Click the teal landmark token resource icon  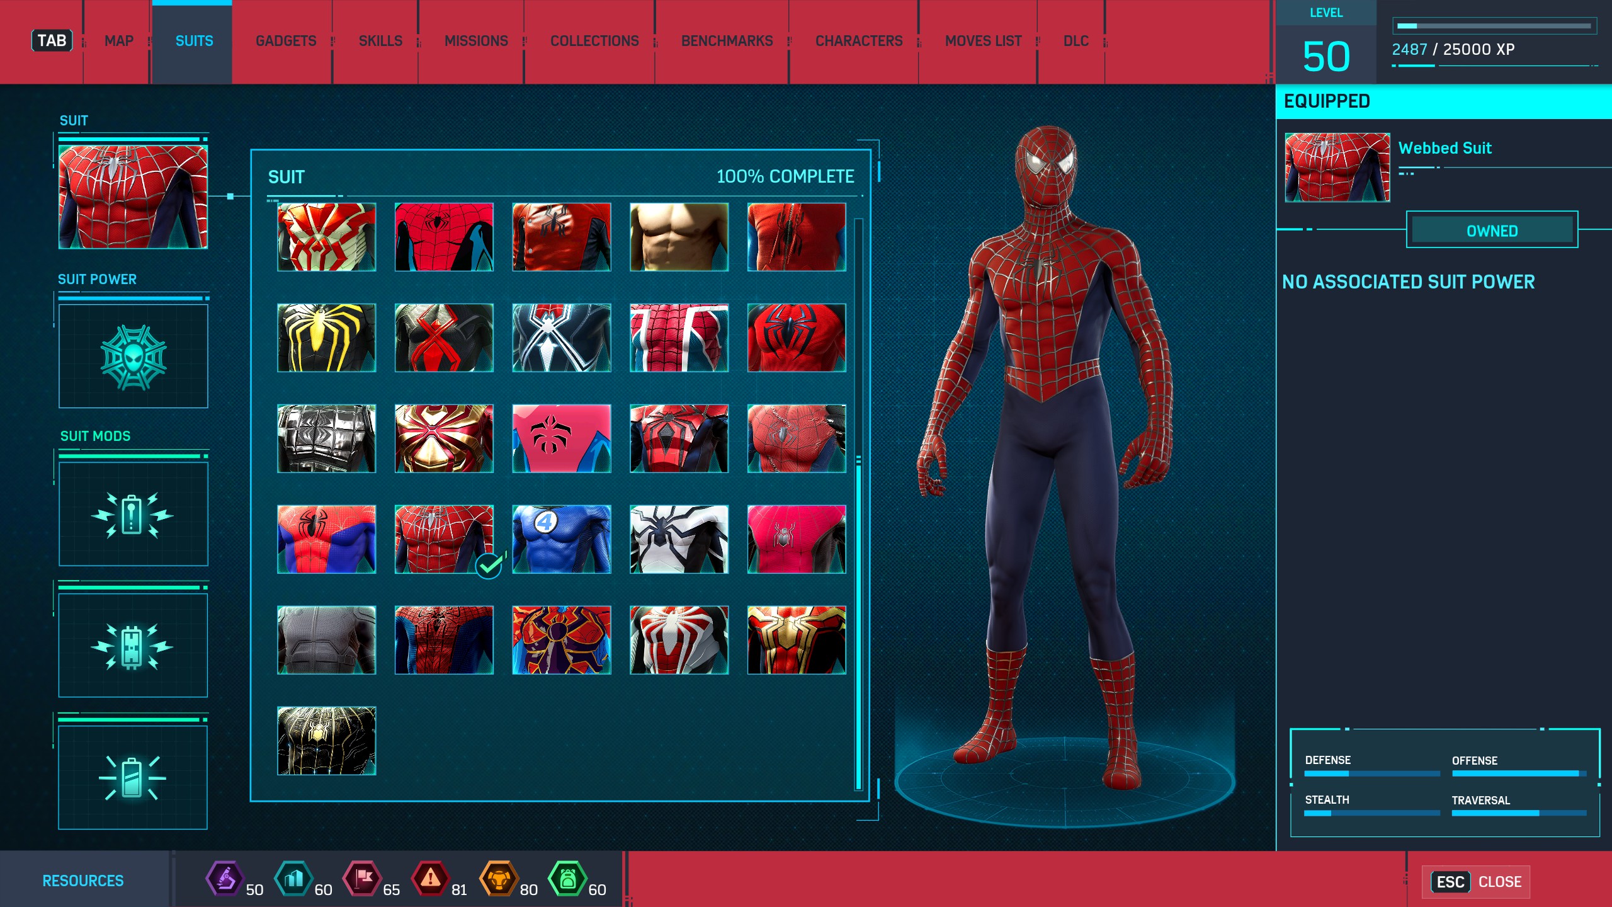[x=293, y=879]
